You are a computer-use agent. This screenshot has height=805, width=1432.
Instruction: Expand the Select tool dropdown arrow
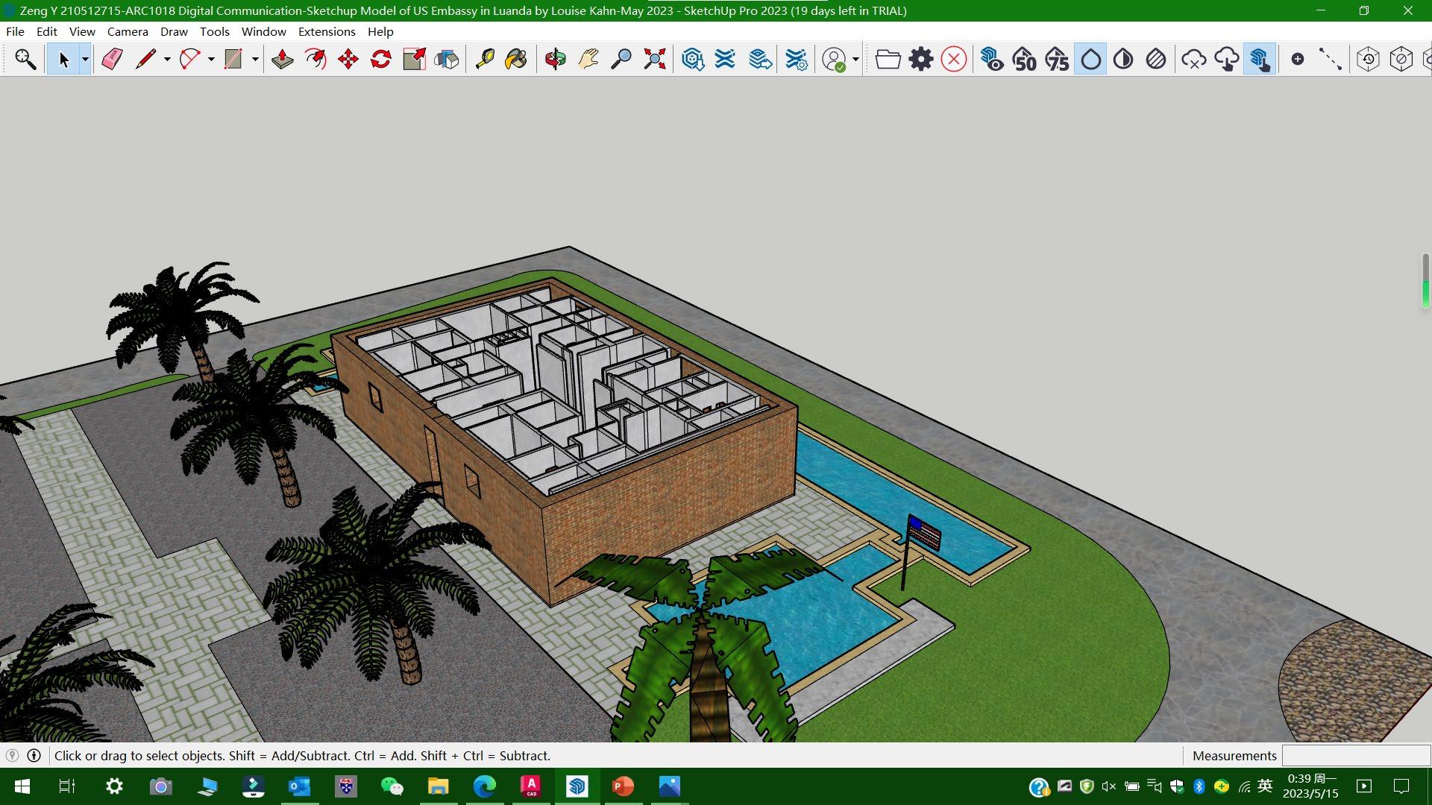pos(86,59)
